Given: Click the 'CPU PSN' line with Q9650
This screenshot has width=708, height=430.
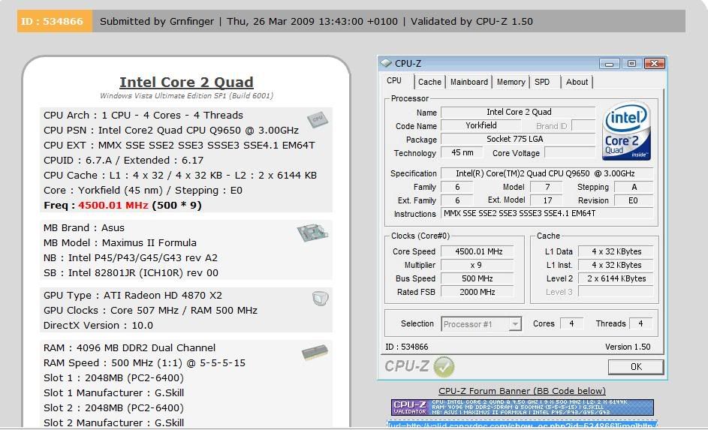Looking at the screenshot, I should (171, 131).
